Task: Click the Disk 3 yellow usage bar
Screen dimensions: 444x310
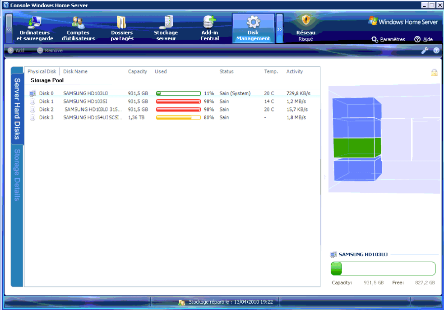Action: point(178,117)
